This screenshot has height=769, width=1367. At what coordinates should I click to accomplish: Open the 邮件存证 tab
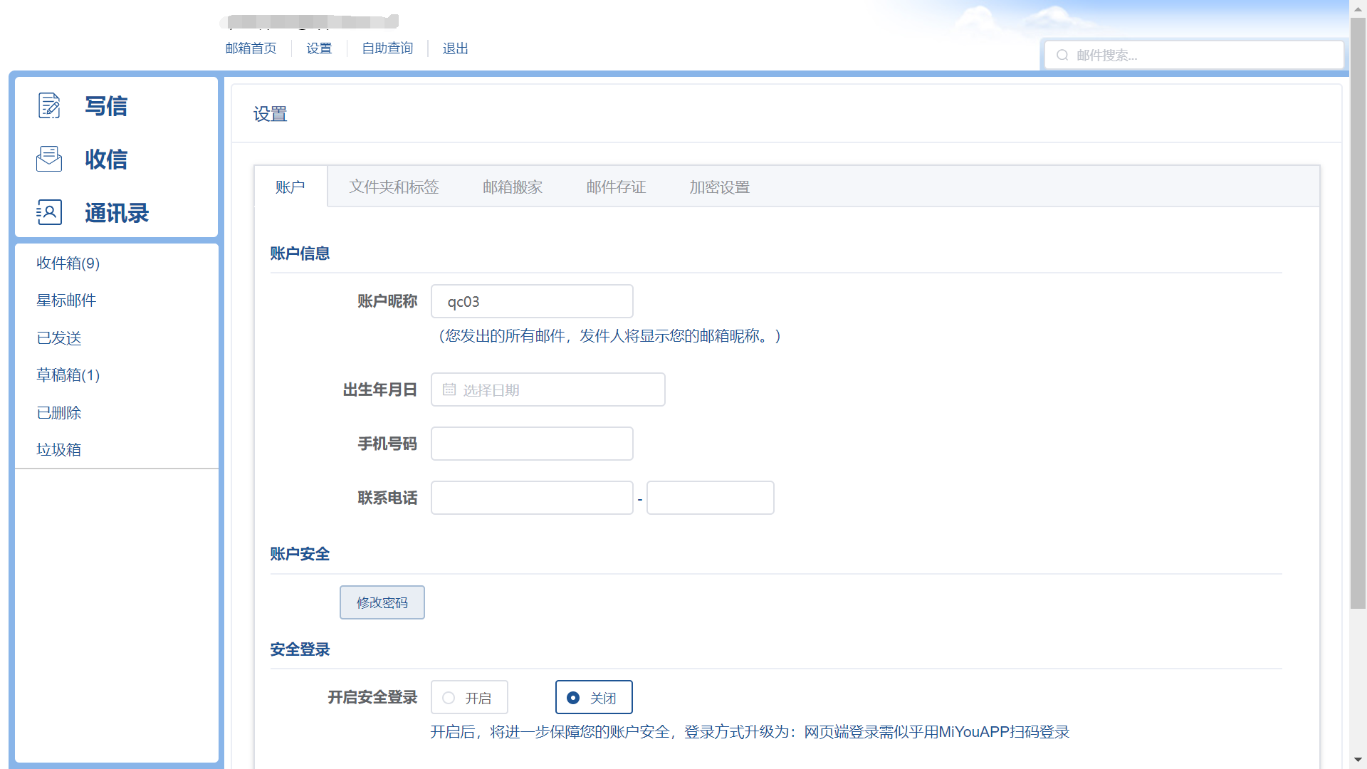(x=616, y=187)
